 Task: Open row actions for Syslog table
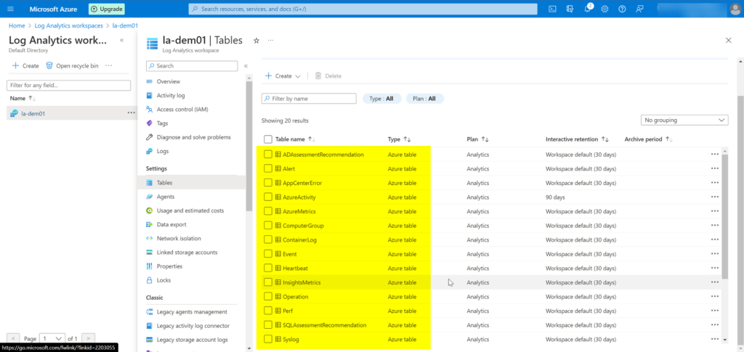pos(715,339)
